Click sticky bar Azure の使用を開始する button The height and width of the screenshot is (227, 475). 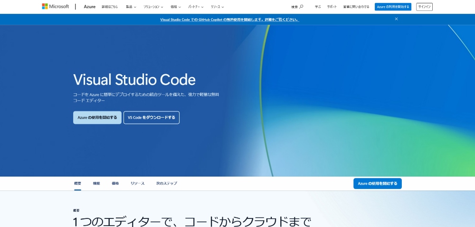378,184
